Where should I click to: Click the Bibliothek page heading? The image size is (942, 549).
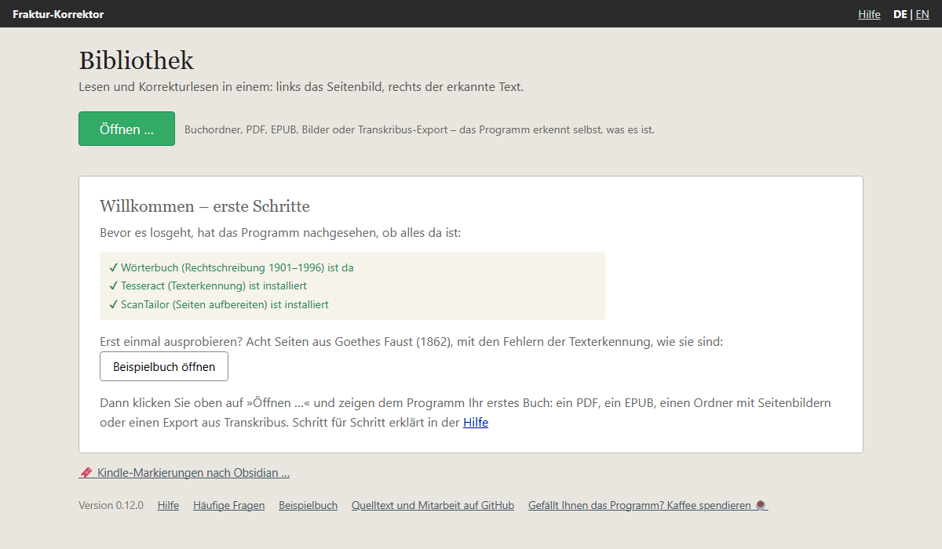(x=136, y=60)
